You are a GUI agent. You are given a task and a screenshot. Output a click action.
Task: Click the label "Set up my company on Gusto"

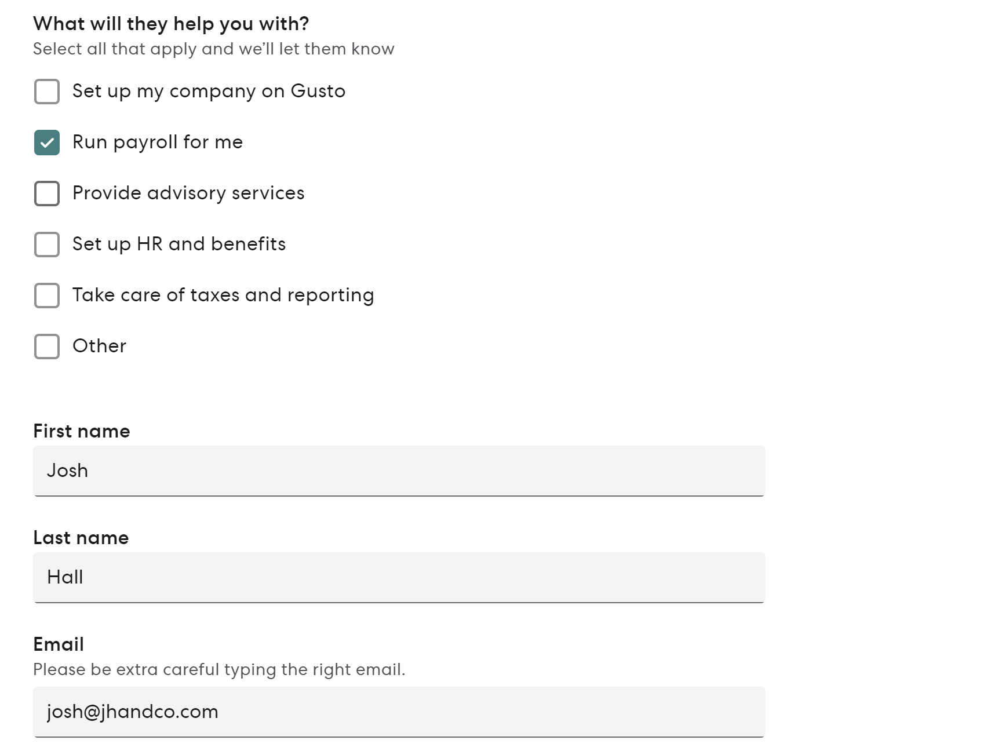click(209, 92)
